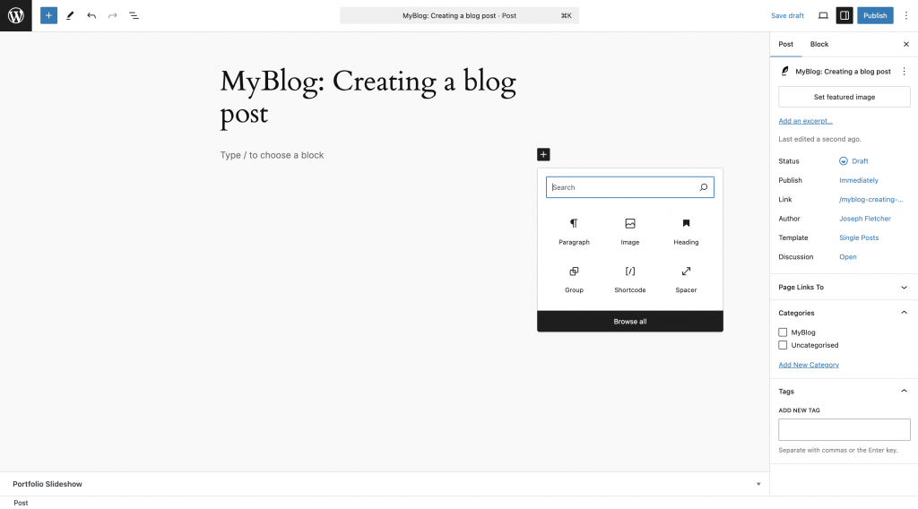Toggle the block inserter plus button
This screenshot has width=918, height=509.
click(x=48, y=15)
